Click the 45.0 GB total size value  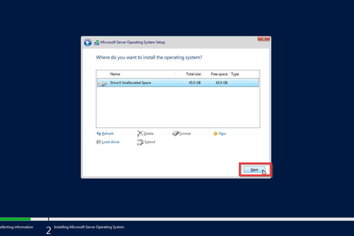pyautogui.click(x=195, y=83)
